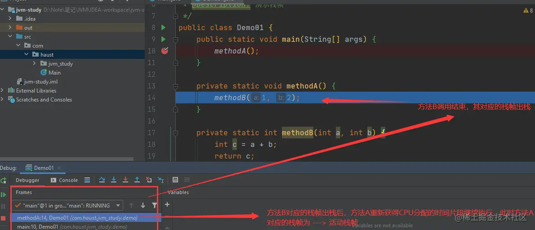Open the Evaluate Expression calculator
This screenshot has height=230, width=535.
[x=175, y=180]
